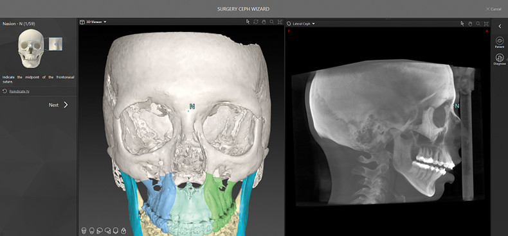This screenshot has height=236, width=508.
Task: Switch to back skull view orientation
Action: coord(92,231)
